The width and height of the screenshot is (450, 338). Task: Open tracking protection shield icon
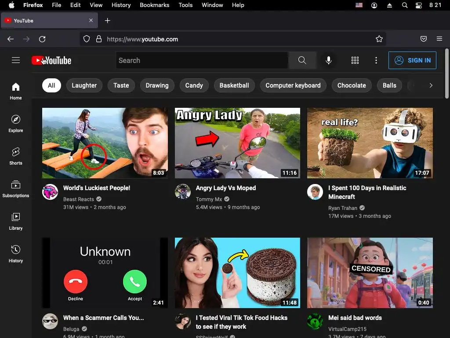pos(87,39)
